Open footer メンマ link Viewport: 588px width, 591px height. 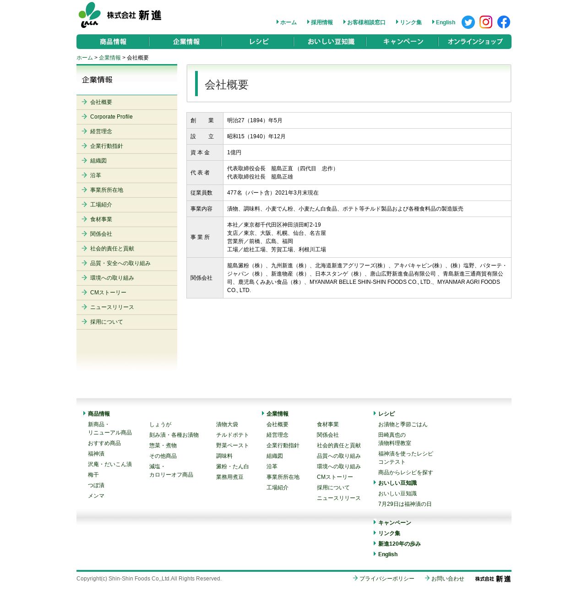pyautogui.click(x=96, y=496)
